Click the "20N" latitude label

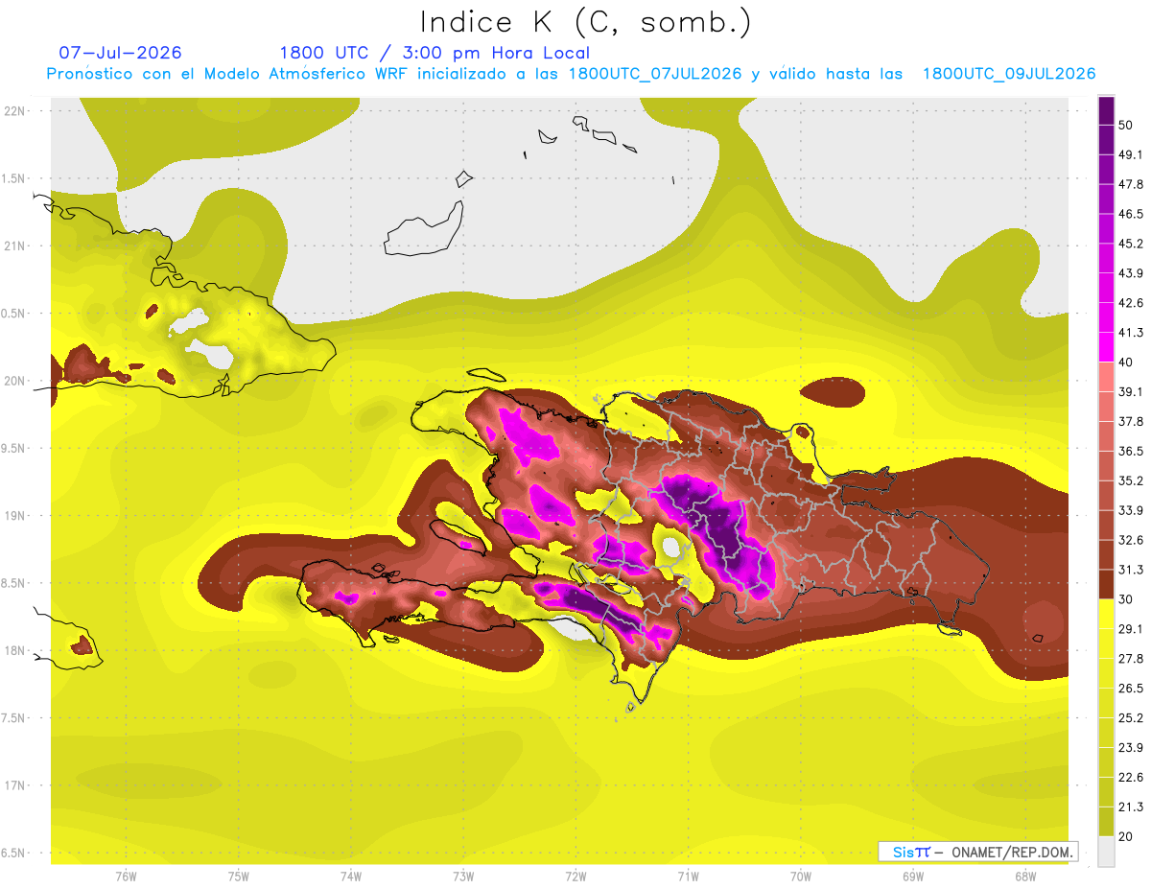tap(14, 381)
